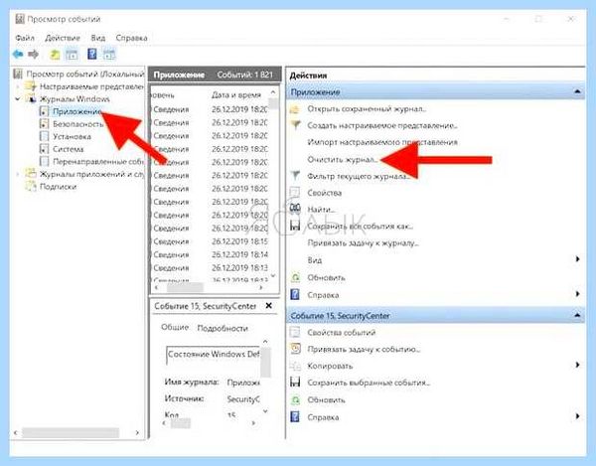The image size is (596, 466).
Task: Open the File (Файл) menu
Action: 25,38
